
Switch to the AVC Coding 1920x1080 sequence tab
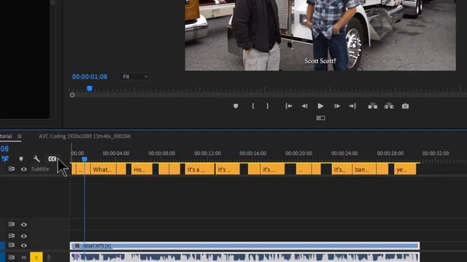(x=85, y=136)
